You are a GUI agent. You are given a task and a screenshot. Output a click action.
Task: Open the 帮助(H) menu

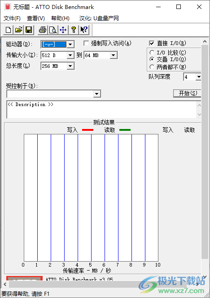pyautogui.click(x=60, y=18)
